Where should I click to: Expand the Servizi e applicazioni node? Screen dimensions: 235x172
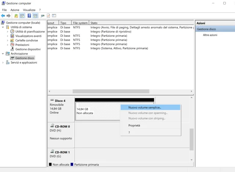[3, 62]
